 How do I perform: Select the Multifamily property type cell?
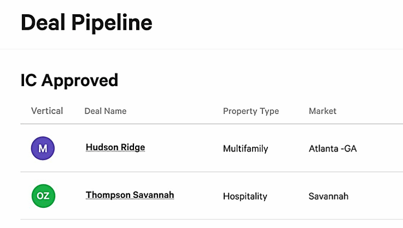point(246,149)
